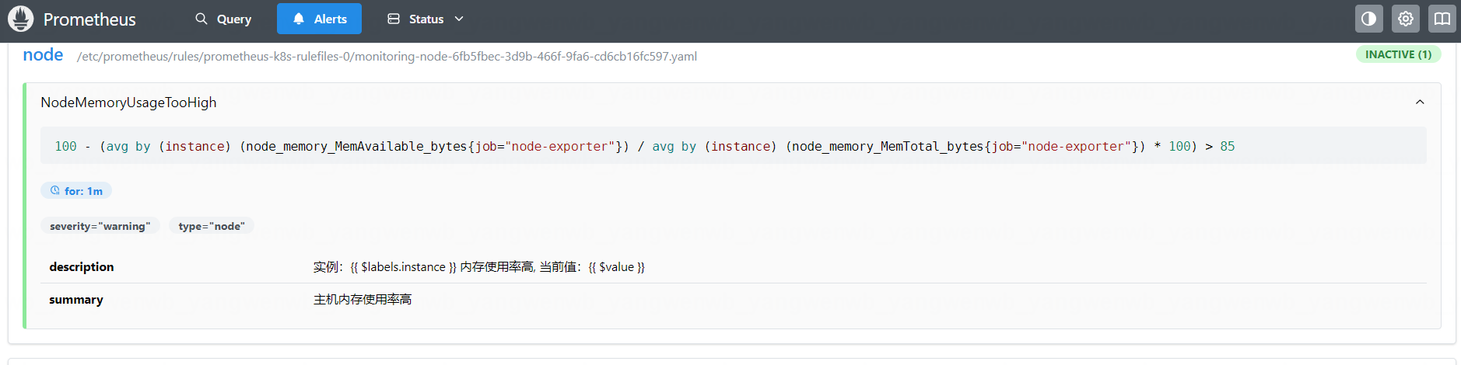
Task: Click the Prometheus flame logo
Action: point(21,19)
